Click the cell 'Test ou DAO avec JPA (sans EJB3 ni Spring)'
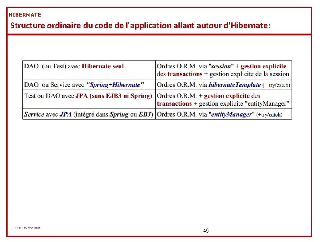The width and height of the screenshot is (322, 242). click(x=89, y=99)
